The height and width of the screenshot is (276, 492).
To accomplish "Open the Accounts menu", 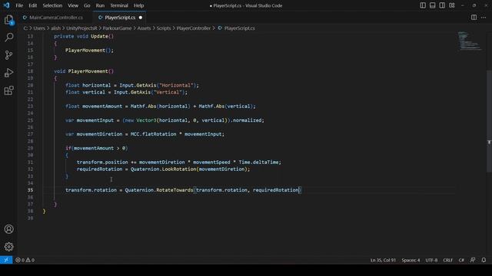I will (x=8, y=229).
